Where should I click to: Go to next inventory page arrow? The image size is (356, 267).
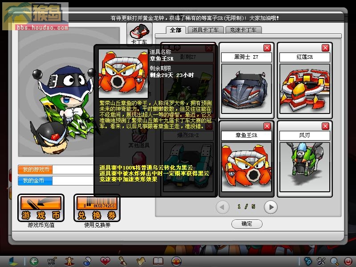pyautogui.click(x=271, y=207)
